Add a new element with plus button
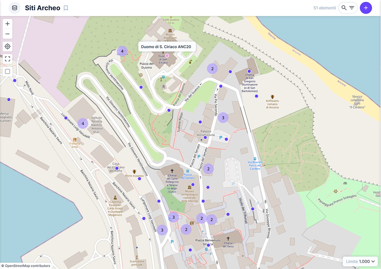 [x=366, y=8]
